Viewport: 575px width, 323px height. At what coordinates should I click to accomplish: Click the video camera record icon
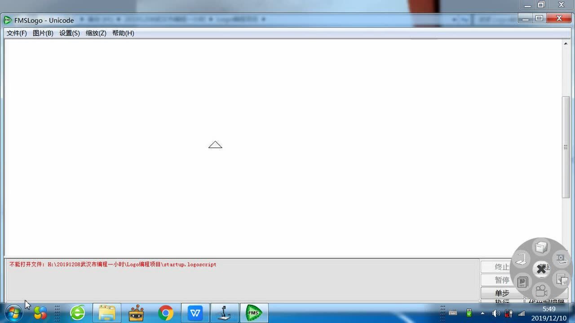tap(541, 291)
